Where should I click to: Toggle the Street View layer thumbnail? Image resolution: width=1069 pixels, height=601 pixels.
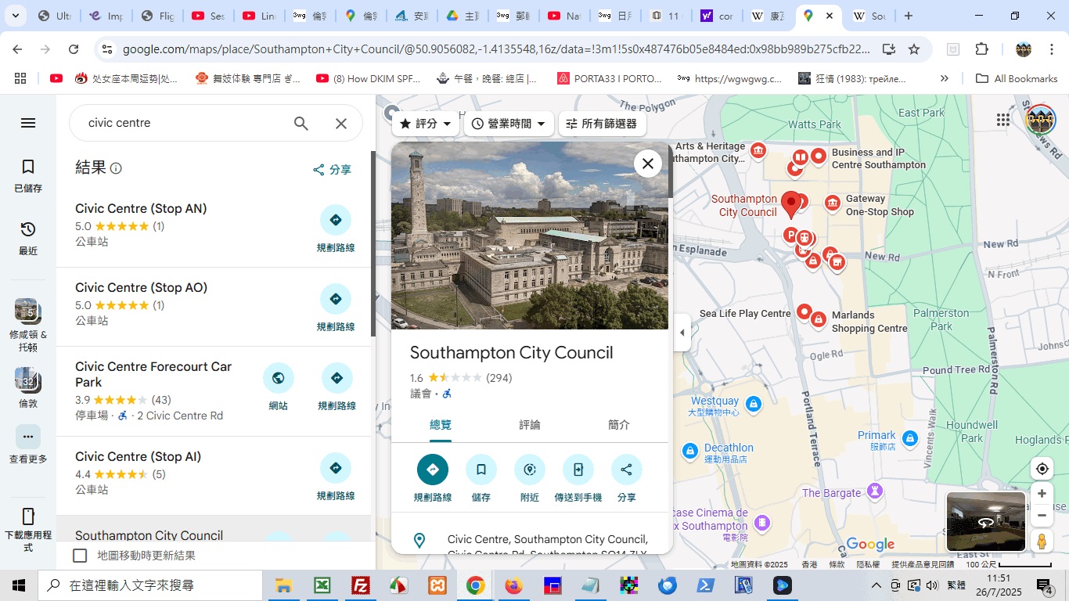coord(985,521)
